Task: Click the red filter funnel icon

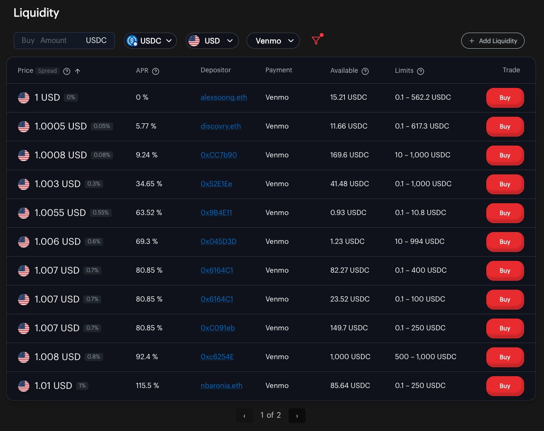Action: 316,41
